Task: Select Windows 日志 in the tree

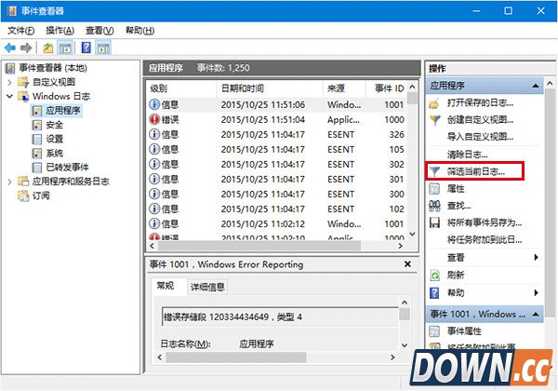Action: click(54, 96)
